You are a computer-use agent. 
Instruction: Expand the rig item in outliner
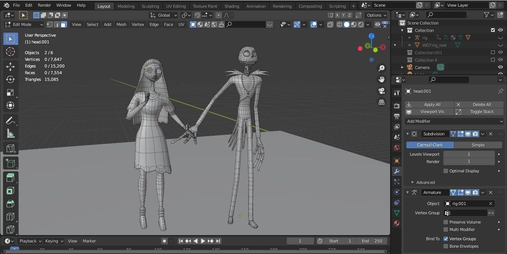(409, 37)
